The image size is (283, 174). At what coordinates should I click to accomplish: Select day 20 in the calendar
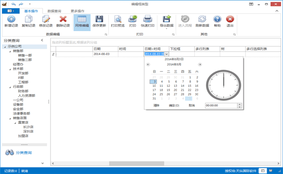[x=175, y=90]
